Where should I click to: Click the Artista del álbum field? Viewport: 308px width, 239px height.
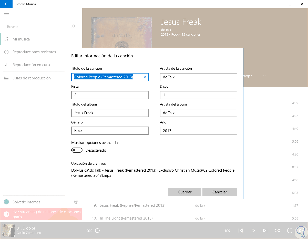199,113
